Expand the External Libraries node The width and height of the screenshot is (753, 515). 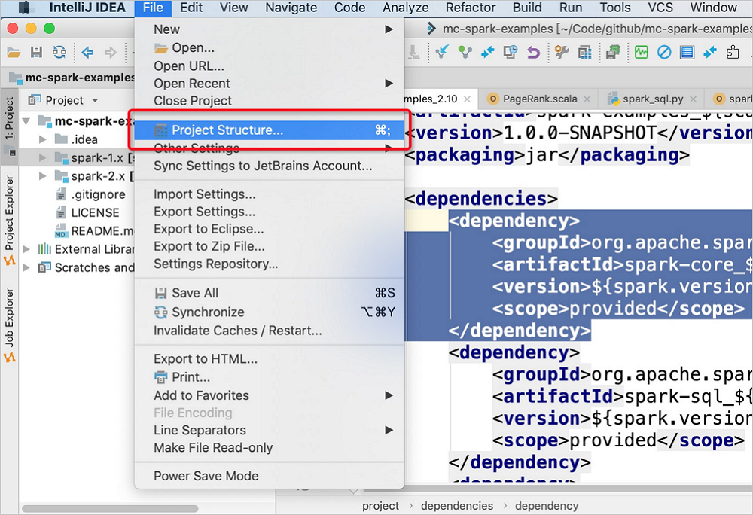point(27,249)
